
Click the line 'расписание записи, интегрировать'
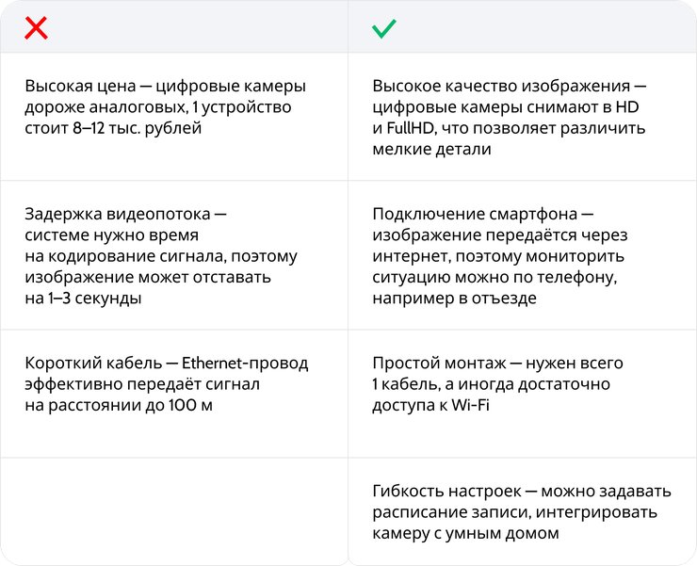[514, 513]
